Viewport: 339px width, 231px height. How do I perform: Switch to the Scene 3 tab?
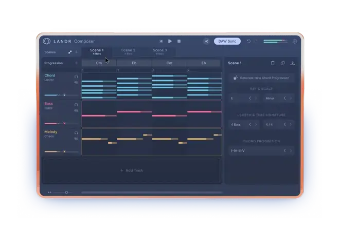point(159,51)
